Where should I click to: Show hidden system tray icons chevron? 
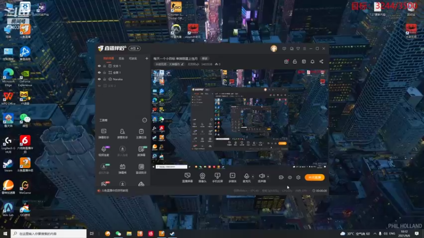click(x=375, y=233)
